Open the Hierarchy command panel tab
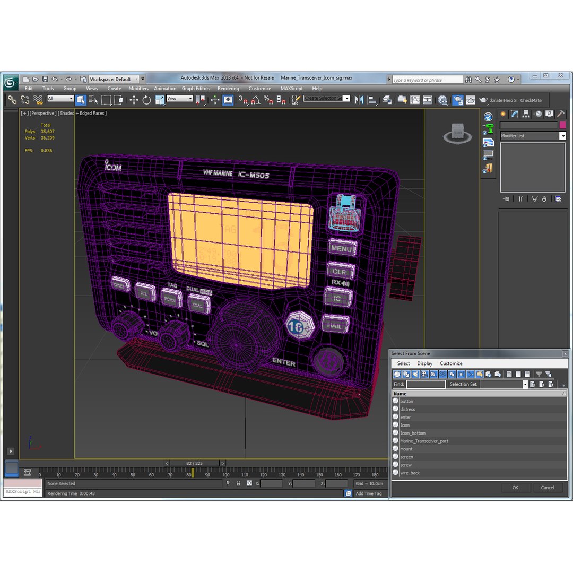Image resolution: width=573 pixels, height=573 pixels. (x=526, y=114)
